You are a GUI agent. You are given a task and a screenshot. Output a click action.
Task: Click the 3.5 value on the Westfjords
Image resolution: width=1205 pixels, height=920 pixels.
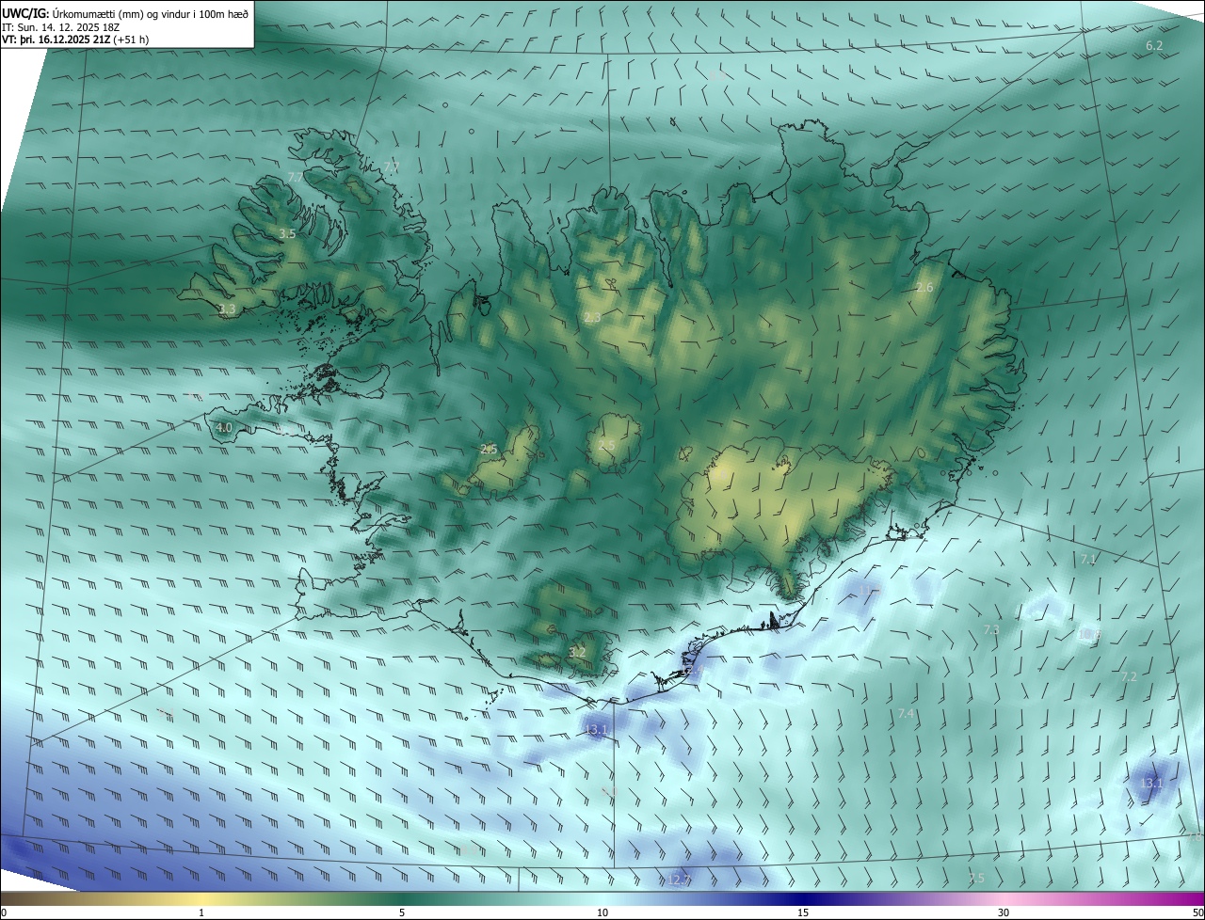point(287,233)
